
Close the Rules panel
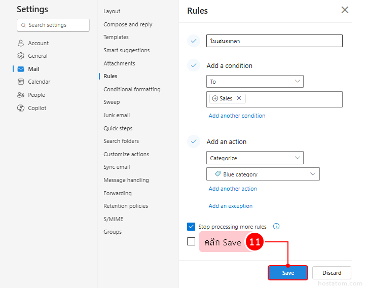[x=345, y=10]
